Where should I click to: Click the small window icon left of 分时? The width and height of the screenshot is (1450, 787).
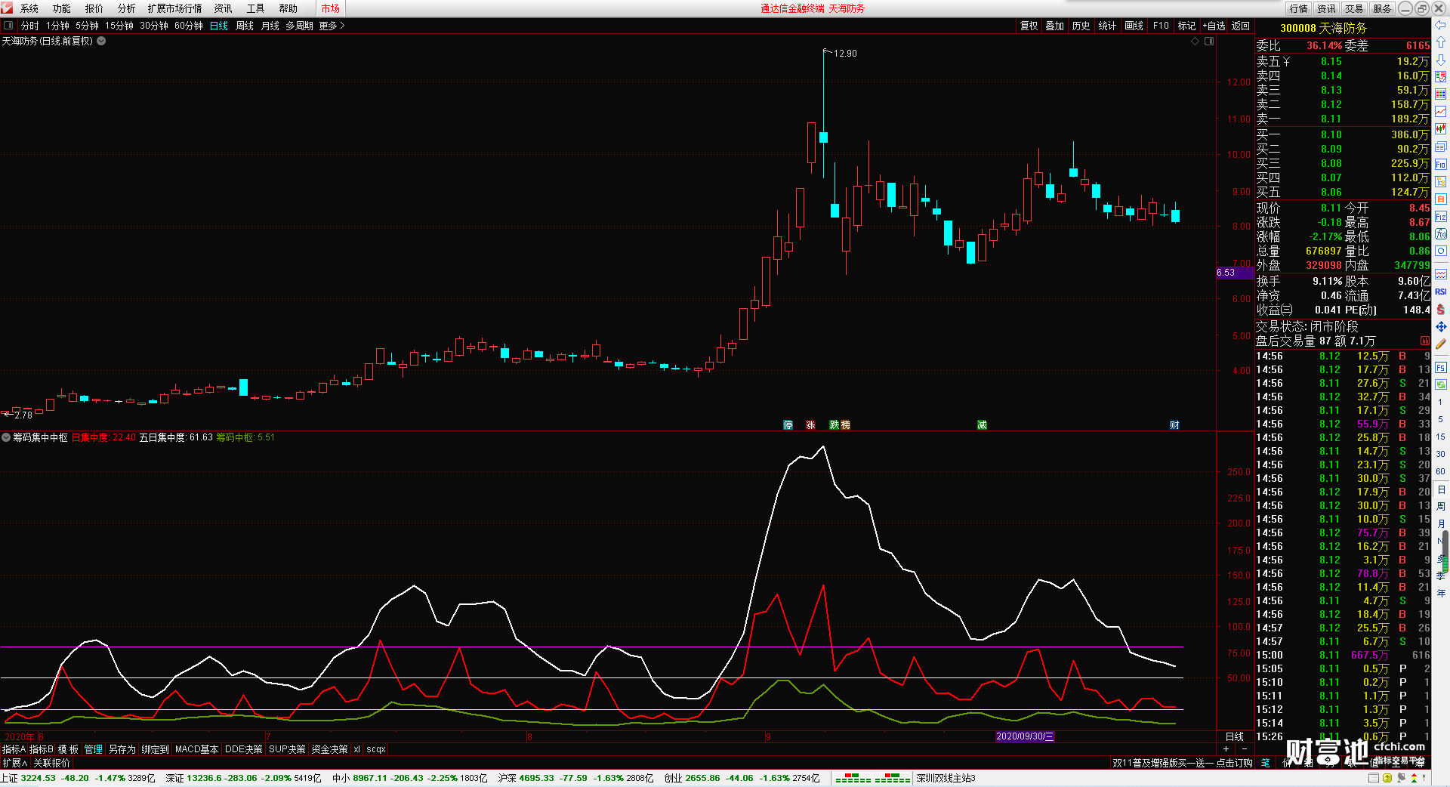(x=8, y=26)
